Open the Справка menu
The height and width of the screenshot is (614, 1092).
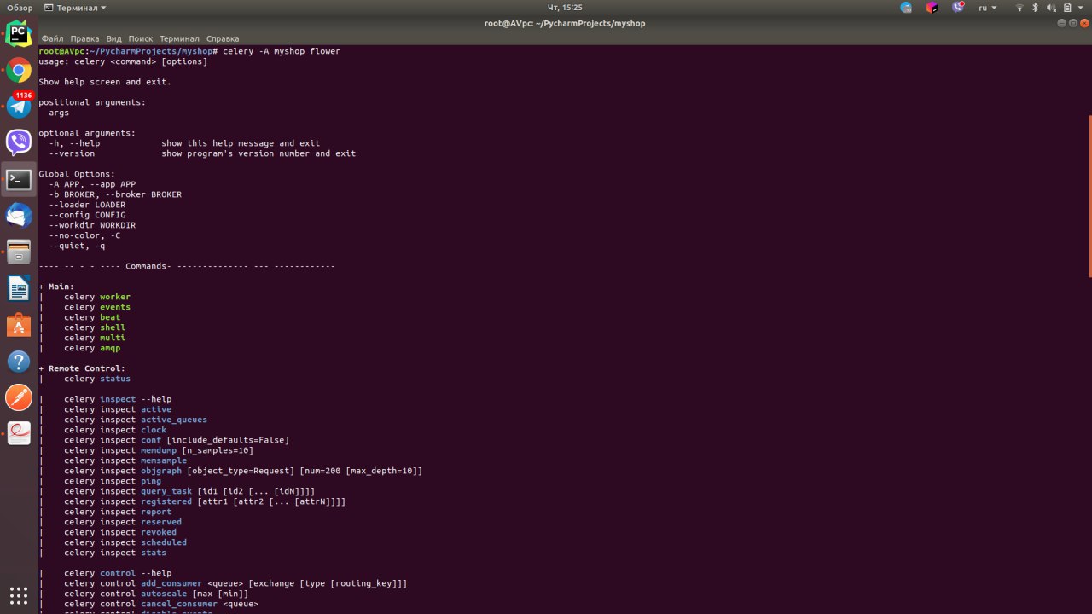coord(223,38)
